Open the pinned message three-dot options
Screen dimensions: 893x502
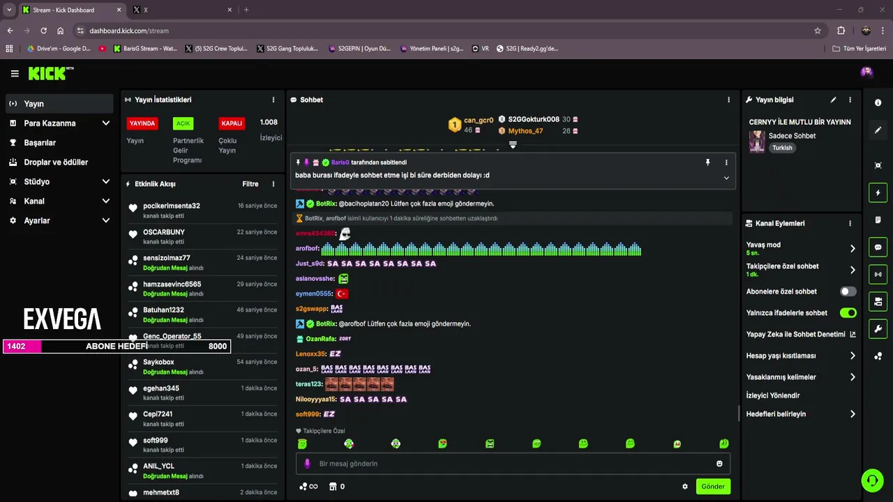pyautogui.click(x=726, y=162)
